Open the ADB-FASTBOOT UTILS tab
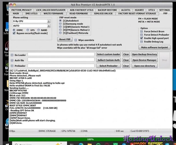The image size is (176, 145). coord(81,10)
